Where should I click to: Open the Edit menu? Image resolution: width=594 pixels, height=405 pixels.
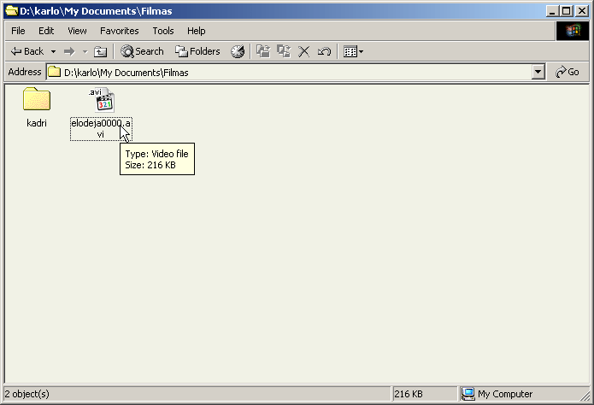[x=46, y=31]
